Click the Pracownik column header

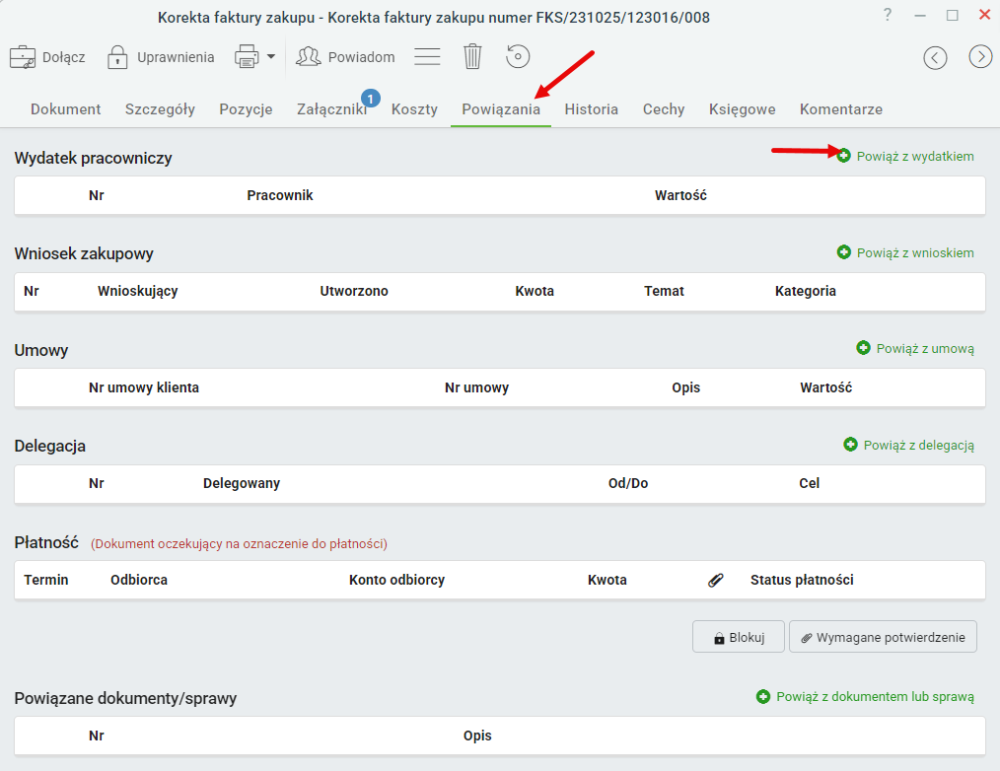[280, 195]
